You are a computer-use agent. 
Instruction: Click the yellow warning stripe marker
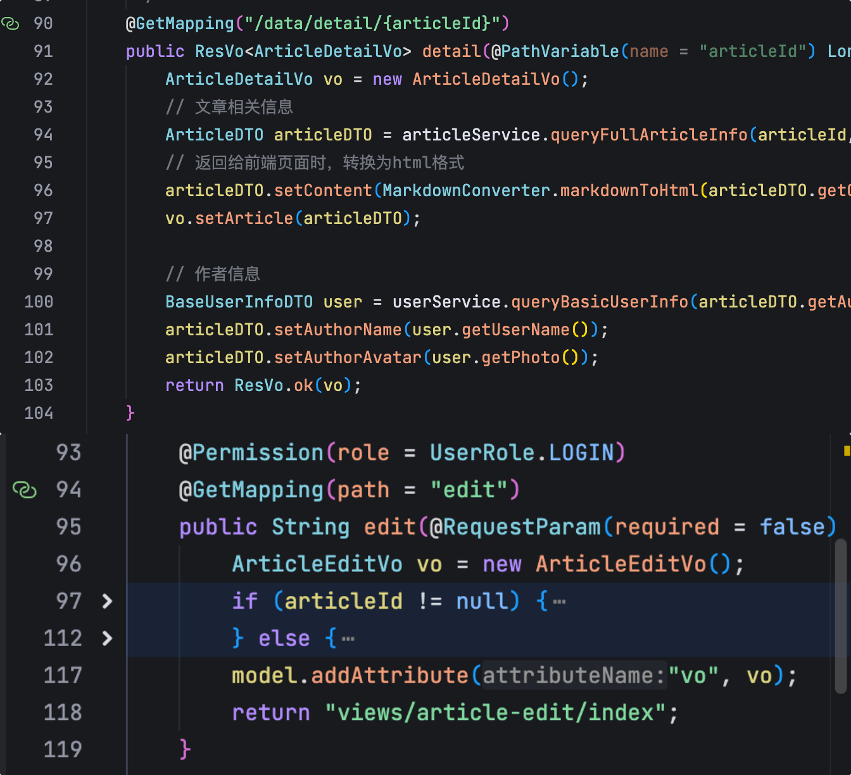(x=847, y=451)
